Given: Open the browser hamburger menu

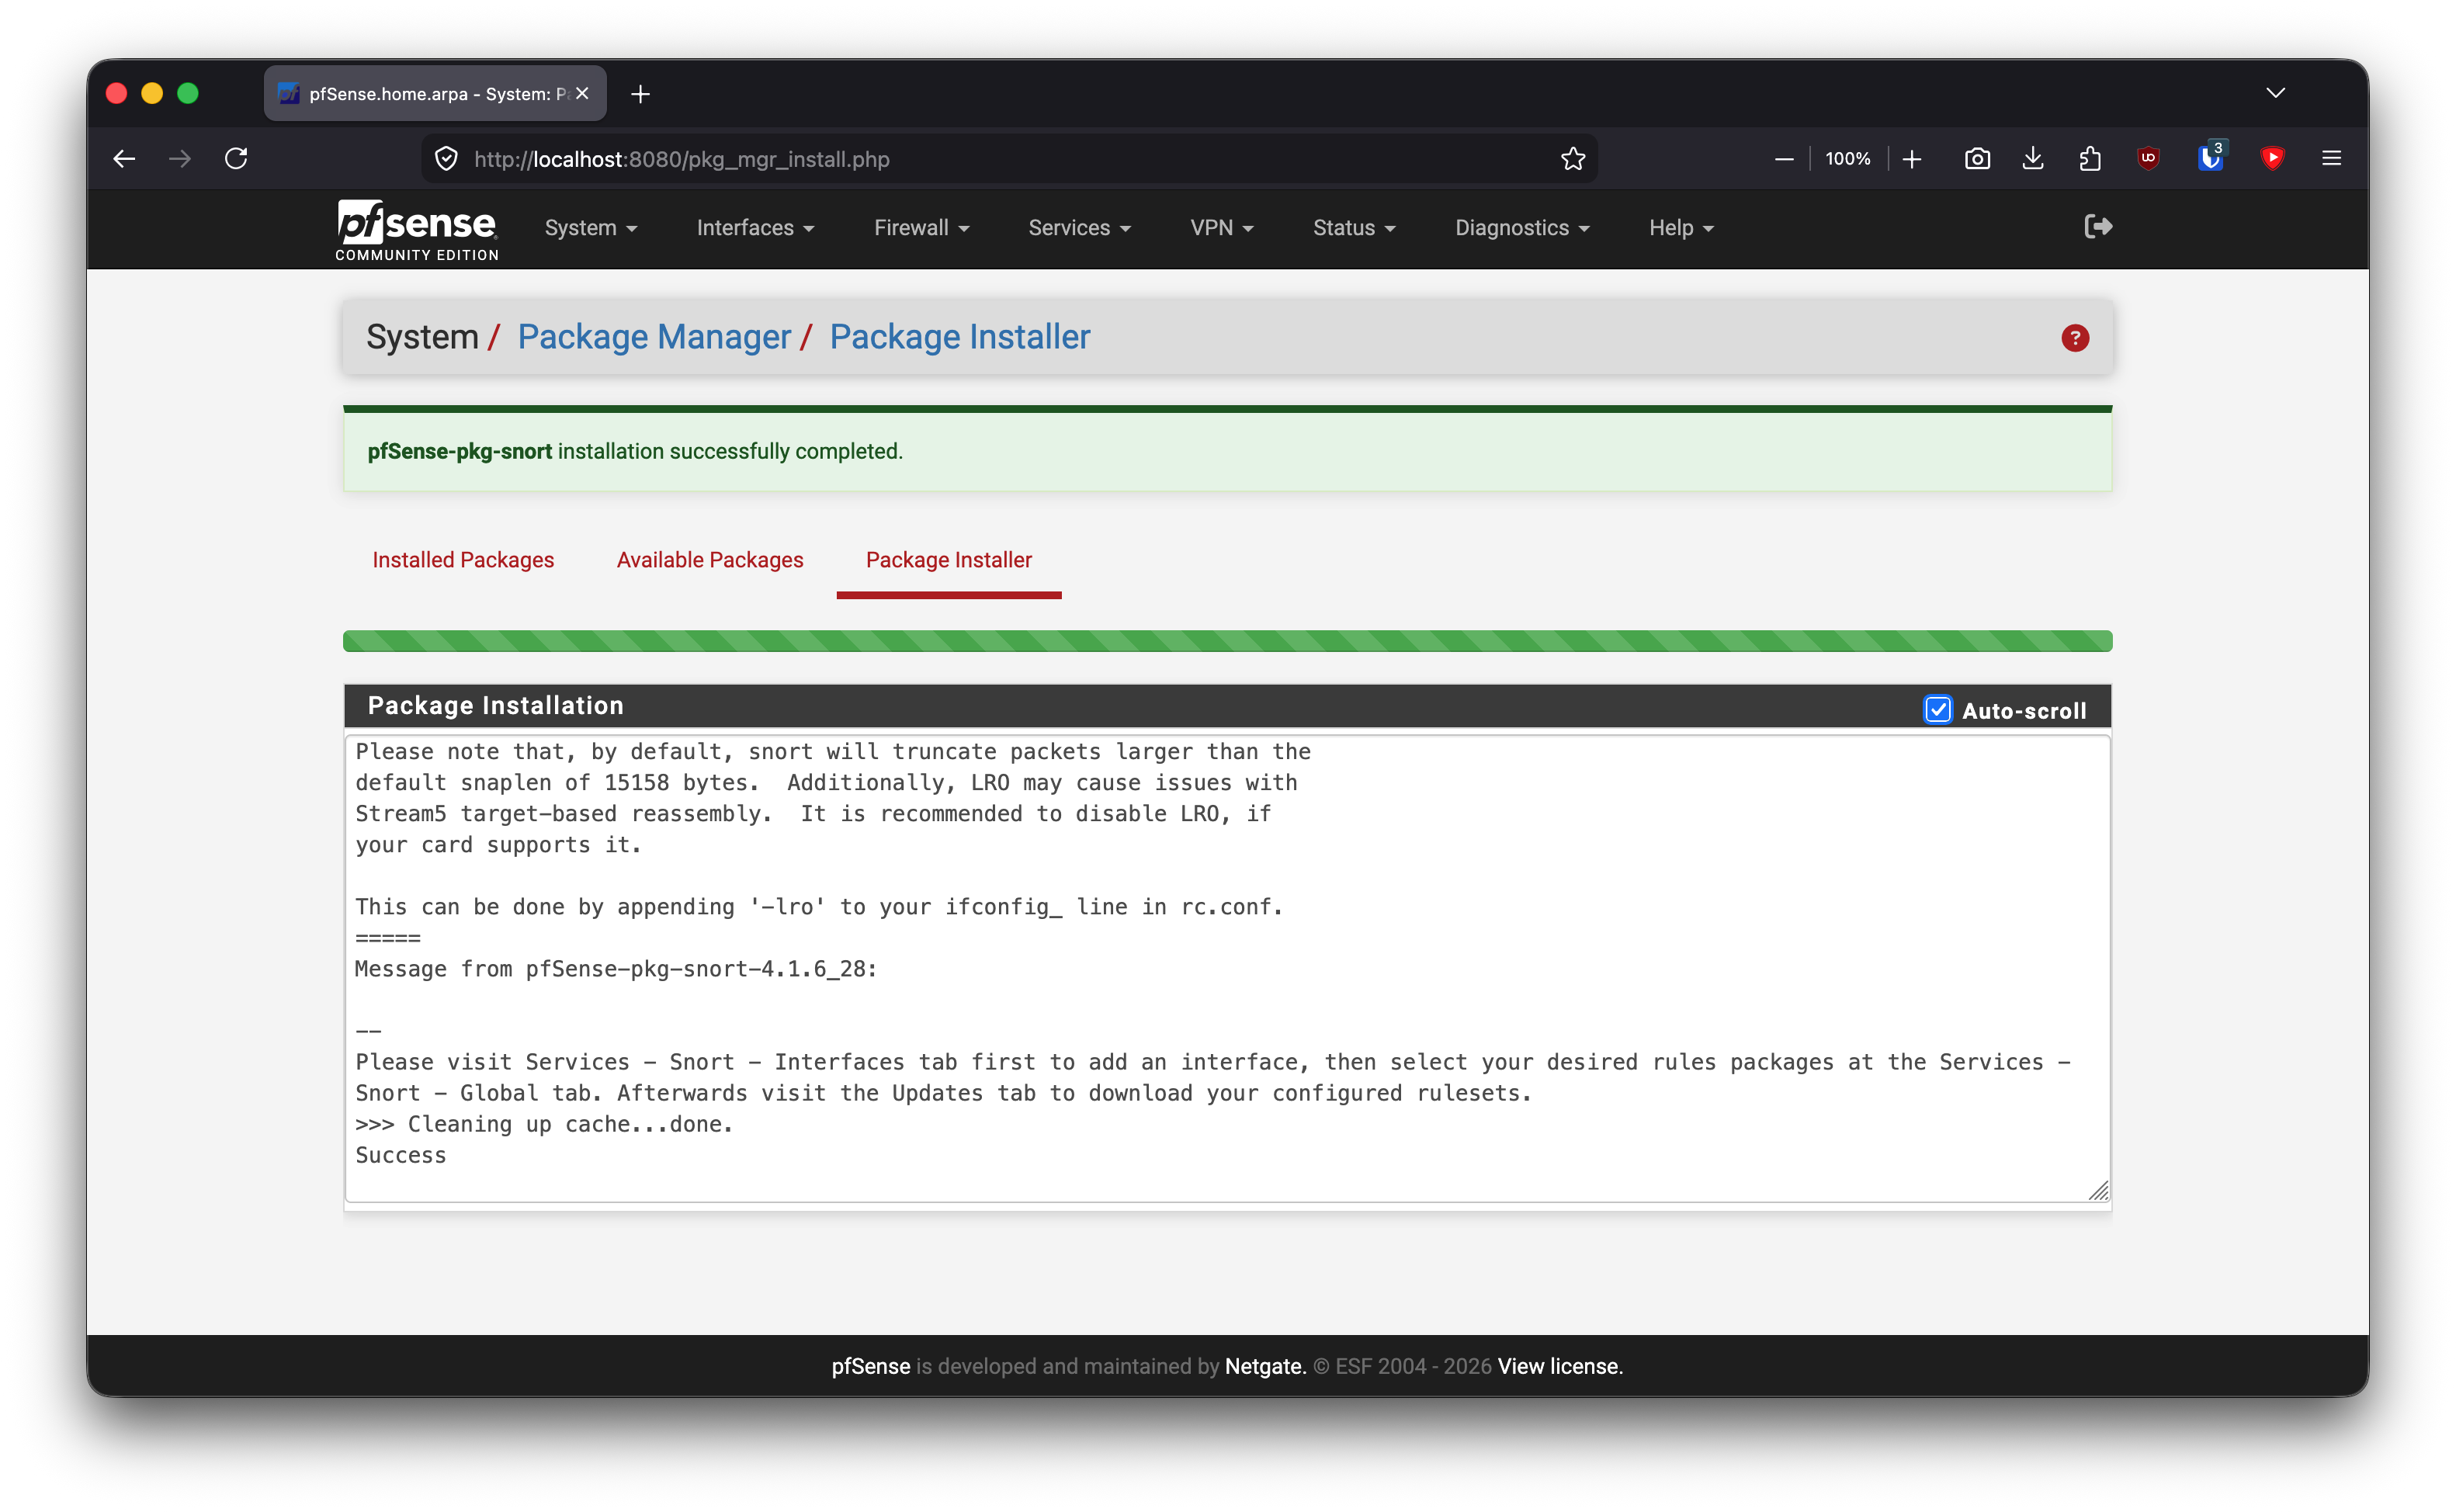Looking at the screenshot, I should (x=2331, y=159).
